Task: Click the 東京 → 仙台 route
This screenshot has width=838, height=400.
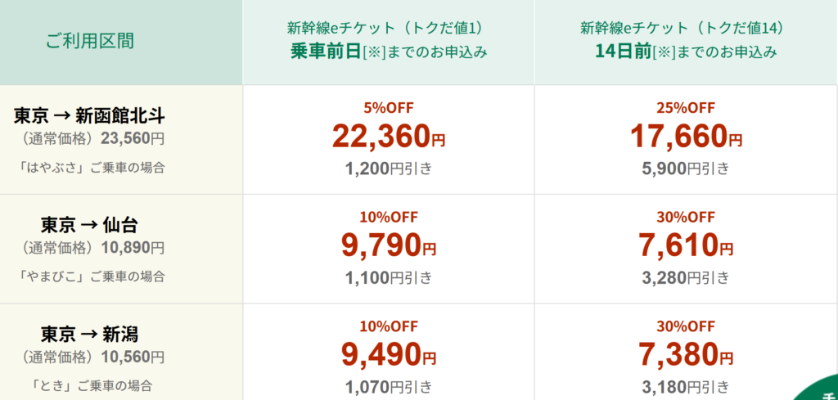Action: 90,225
